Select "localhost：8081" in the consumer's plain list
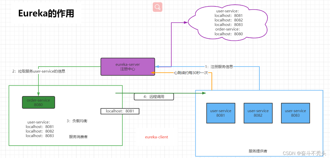 point(40,127)
